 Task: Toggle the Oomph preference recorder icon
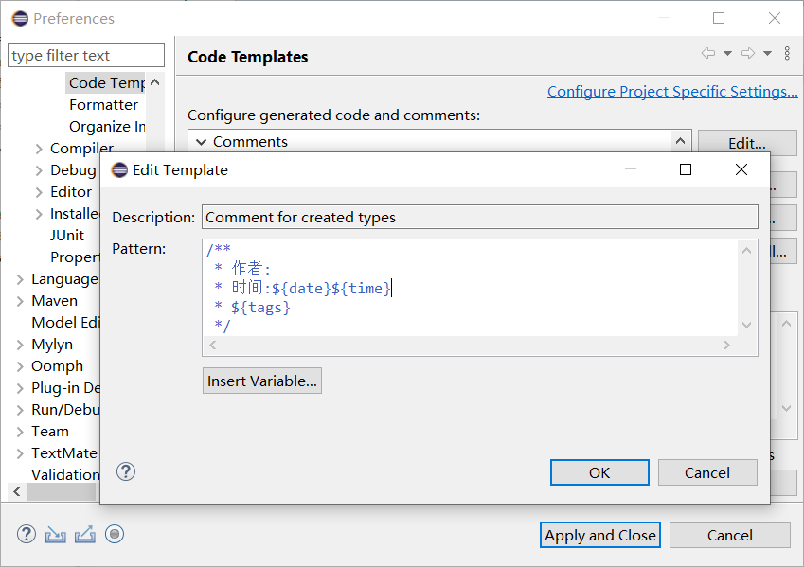[x=115, y=535]
